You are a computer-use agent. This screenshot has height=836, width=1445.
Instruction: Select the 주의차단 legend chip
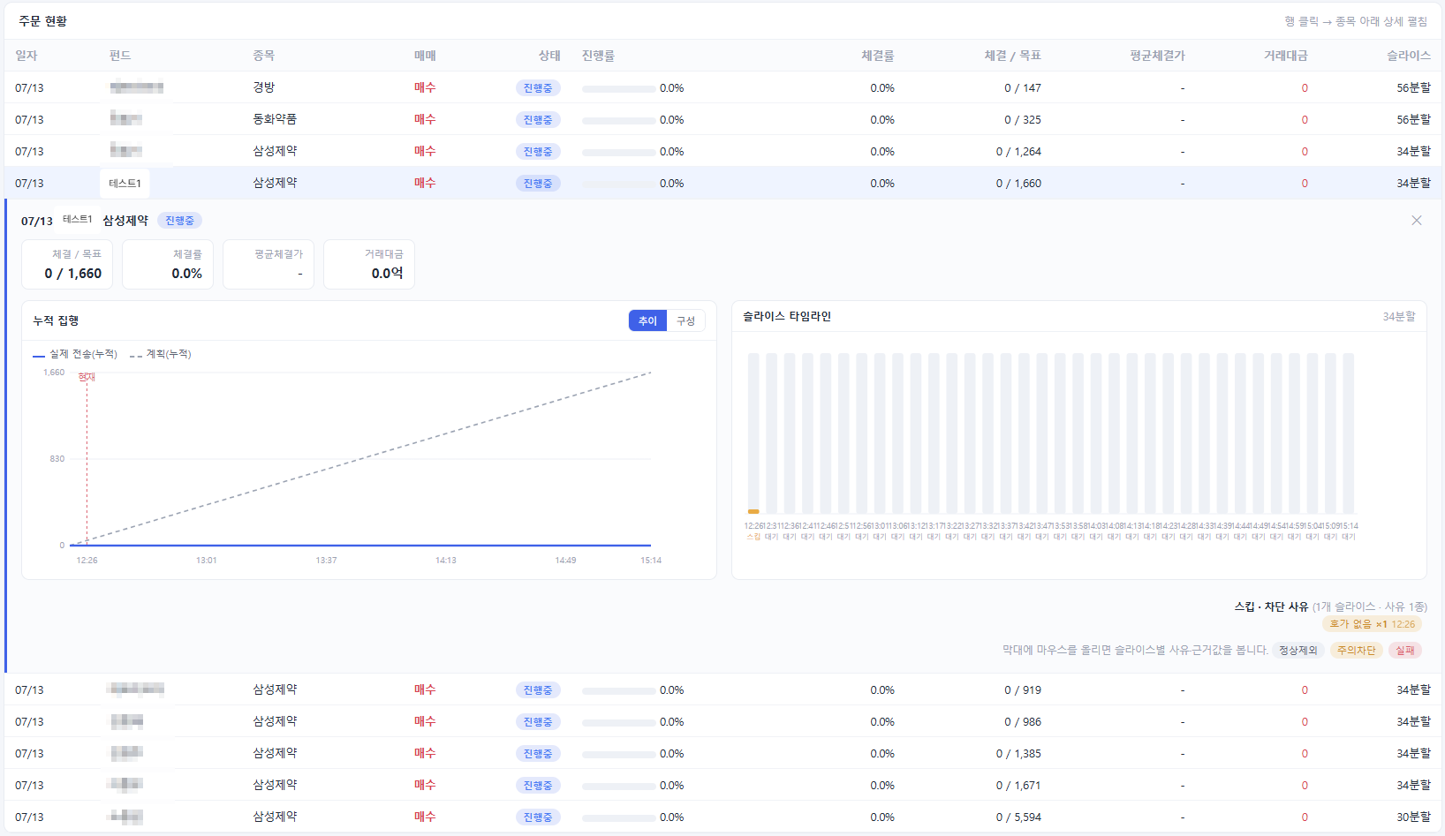(1356, 651)
